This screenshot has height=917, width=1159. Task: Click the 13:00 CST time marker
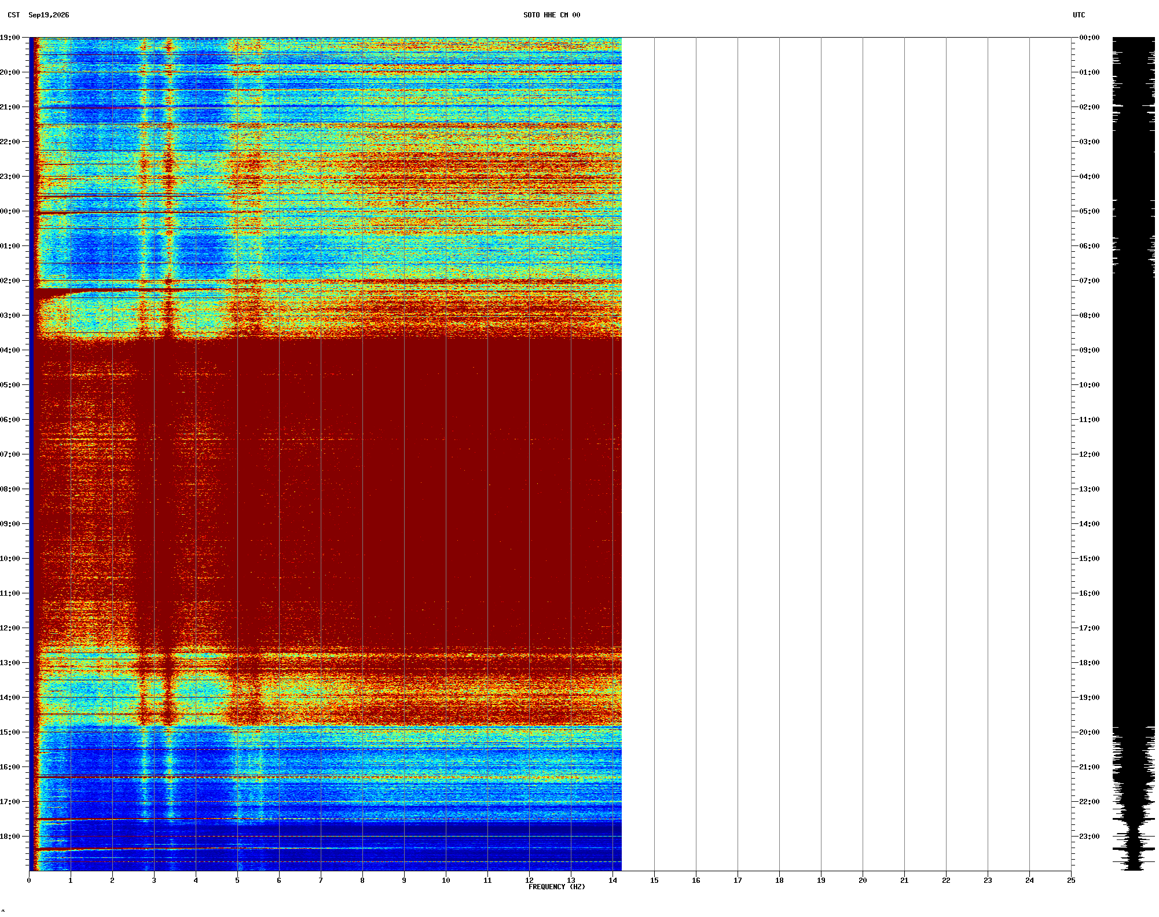coord(10,663)
